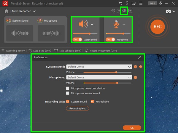This screenshot has height=133, width=178.
Task: Enable Microphone enhancement checkbox
Action: tap(68, 93)
